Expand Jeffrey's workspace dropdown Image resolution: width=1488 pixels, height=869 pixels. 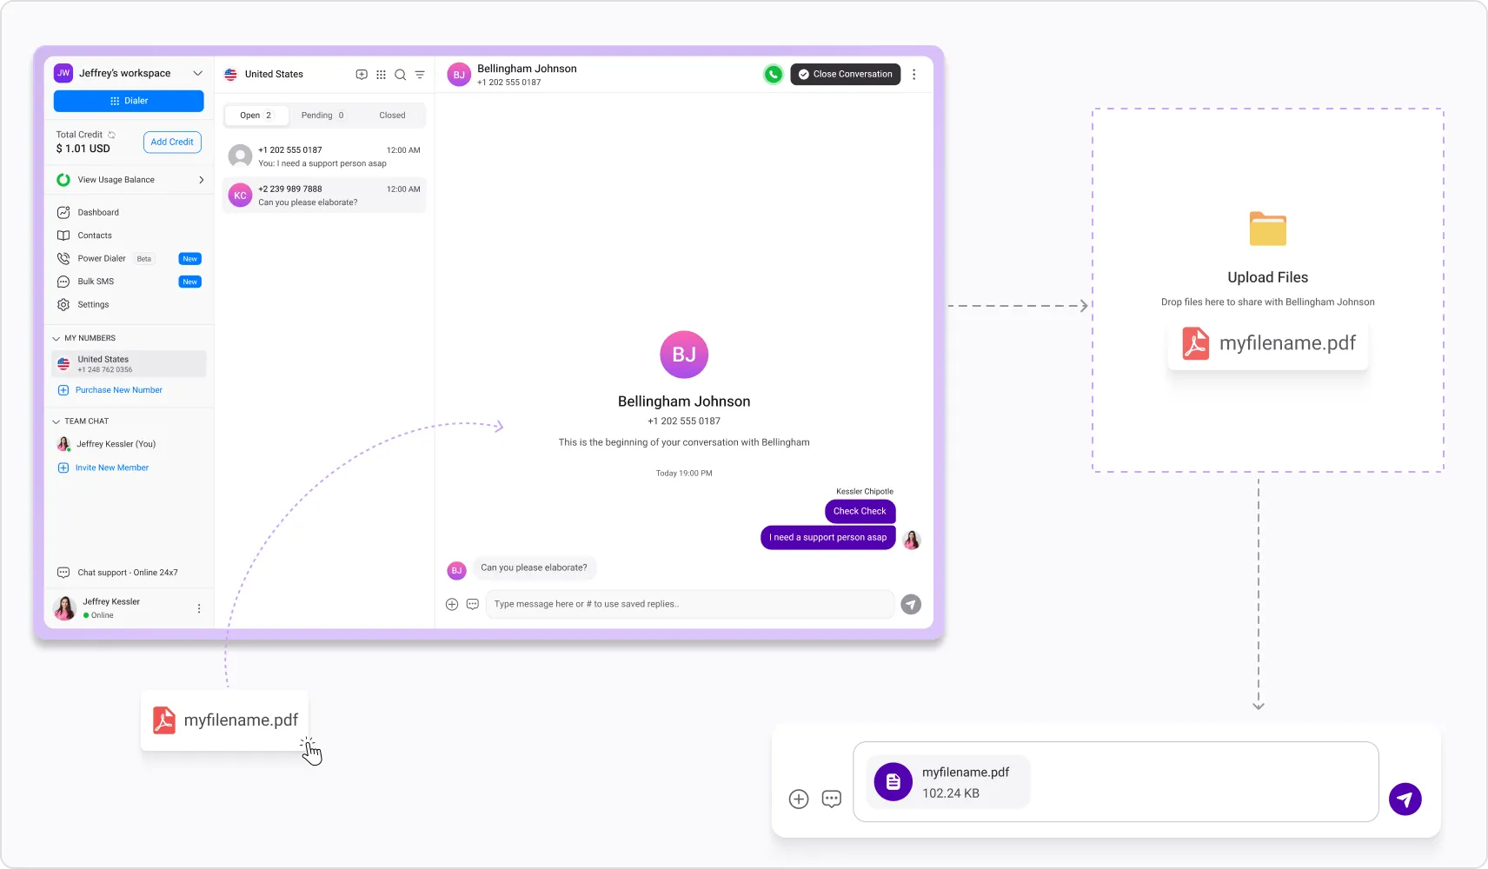pos(197,73)
